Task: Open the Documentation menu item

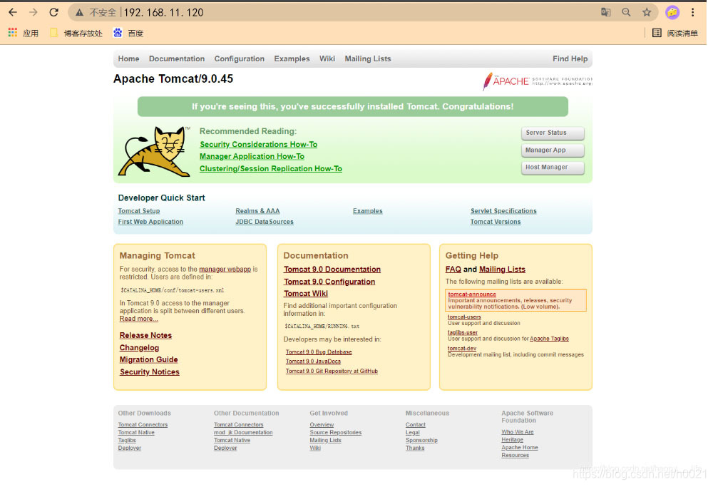Action: (176, 58)
